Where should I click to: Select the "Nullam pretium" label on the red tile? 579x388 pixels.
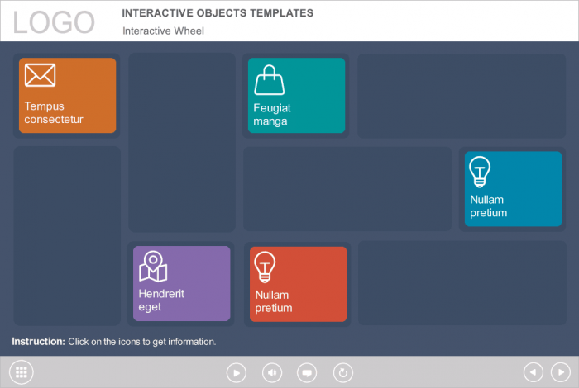(x=274, y=301)
